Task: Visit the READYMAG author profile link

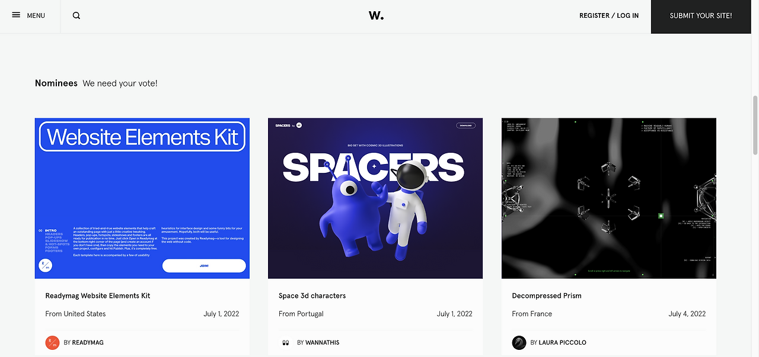Action: click(x=88, y=343)
